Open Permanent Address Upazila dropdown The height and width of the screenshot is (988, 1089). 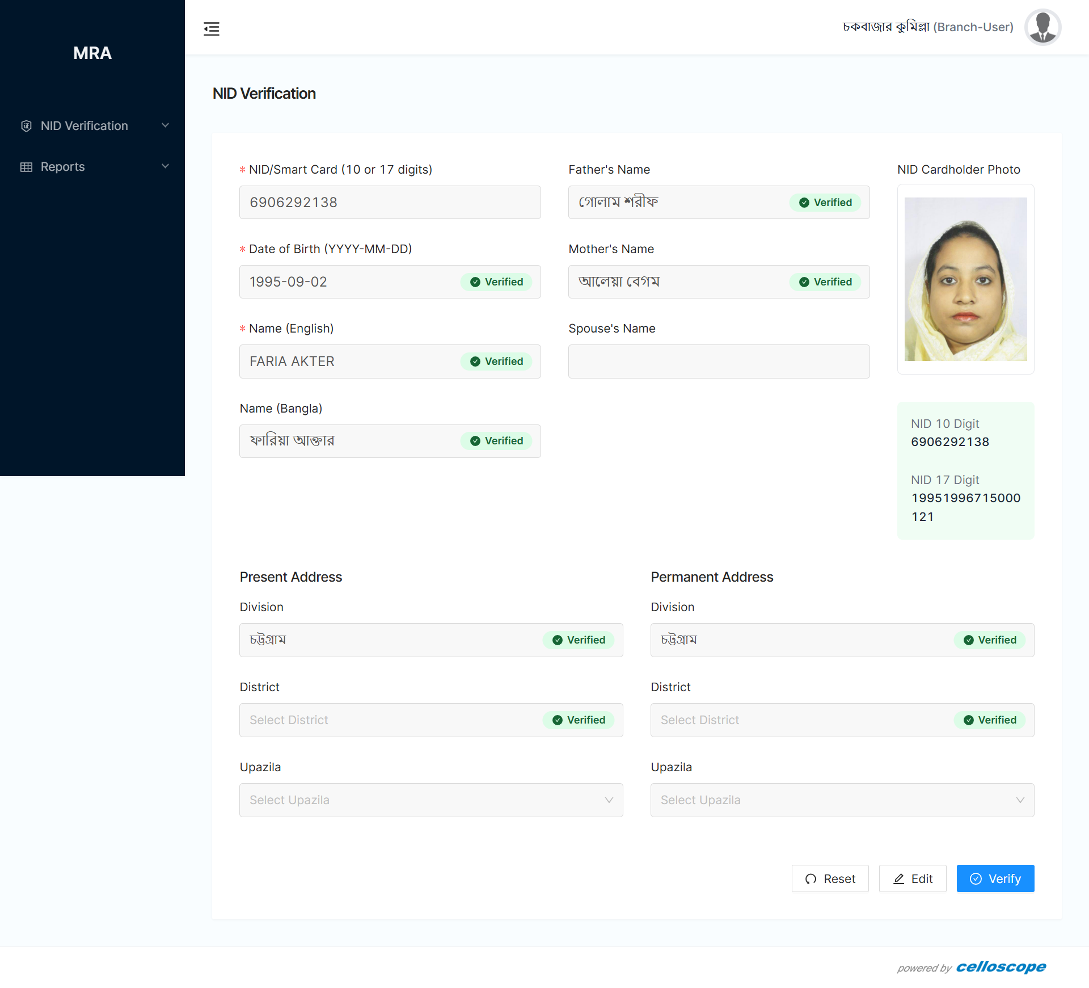pos(842,800)
